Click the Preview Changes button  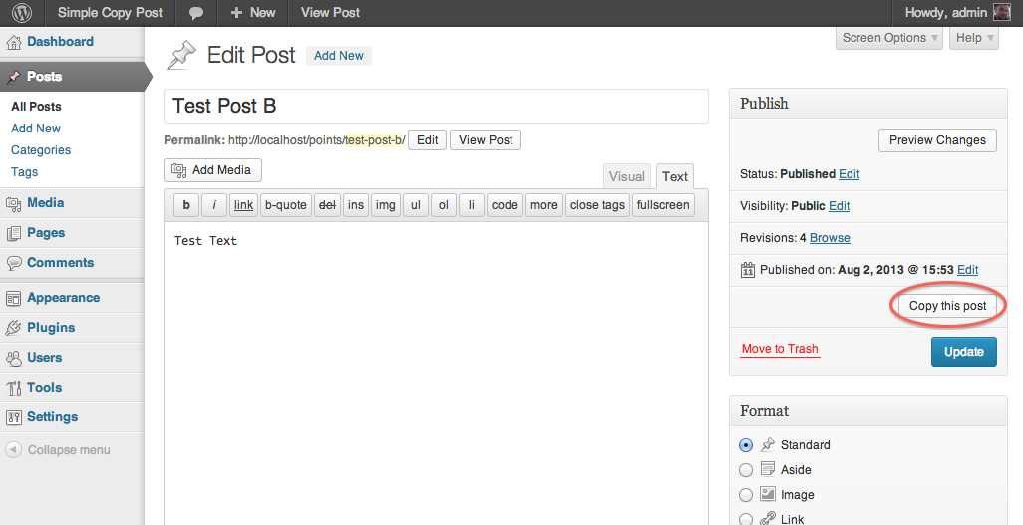(x=937, y=140)
